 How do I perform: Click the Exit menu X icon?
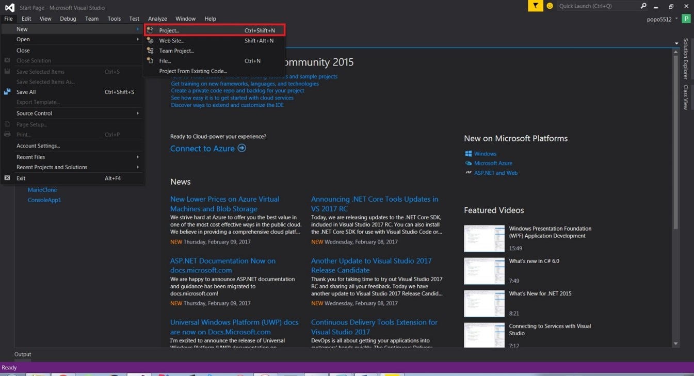coord(7,178)
